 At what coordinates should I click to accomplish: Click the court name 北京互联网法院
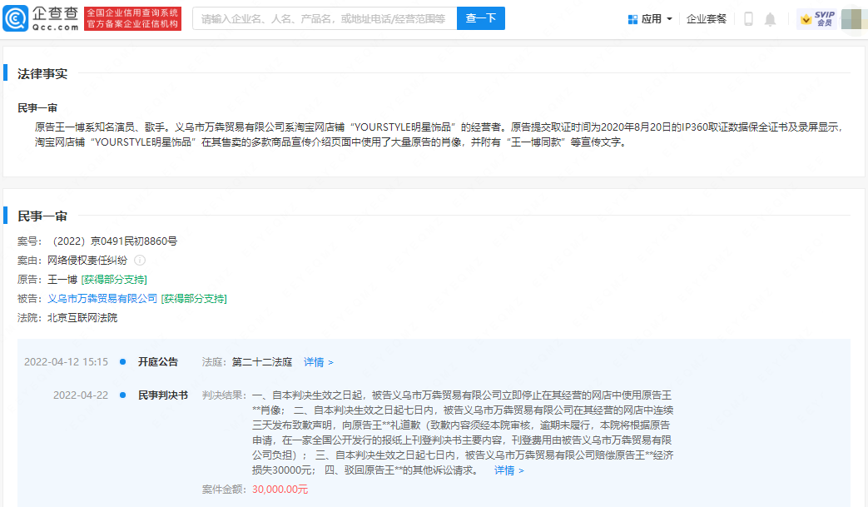(x=82, y=318)
